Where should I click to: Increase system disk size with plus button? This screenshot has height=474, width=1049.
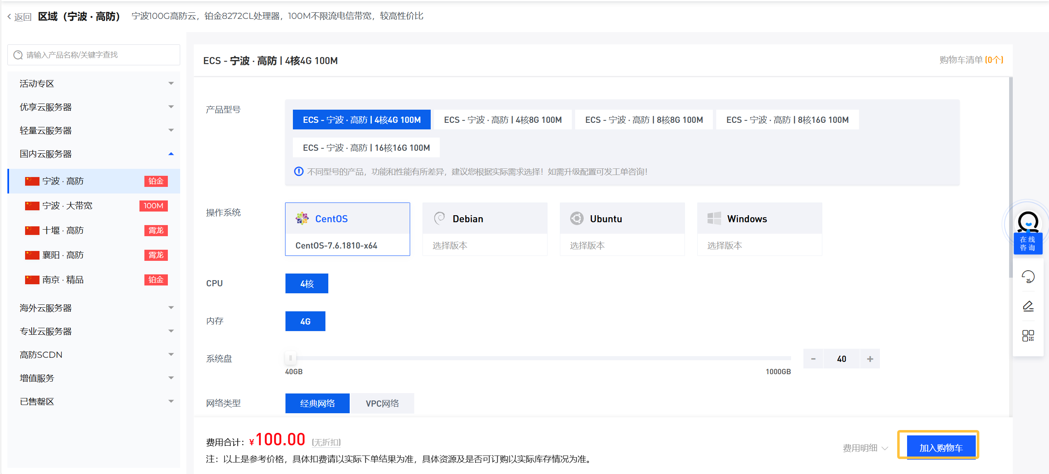click(x=870, y=359)
